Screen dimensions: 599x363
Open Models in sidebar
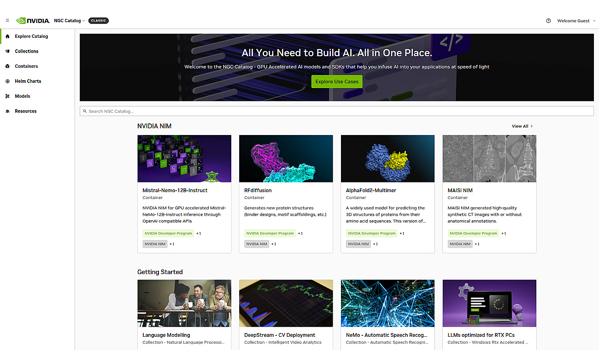click(23, 96)
